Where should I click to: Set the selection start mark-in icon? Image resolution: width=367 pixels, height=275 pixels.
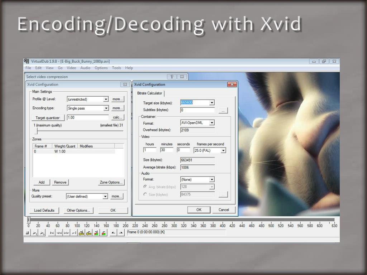pos(113,233)
